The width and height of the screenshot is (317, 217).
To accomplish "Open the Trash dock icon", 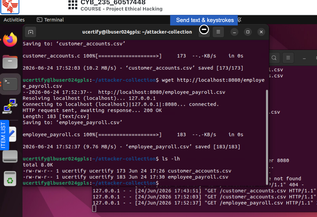I will click(10, 179).
